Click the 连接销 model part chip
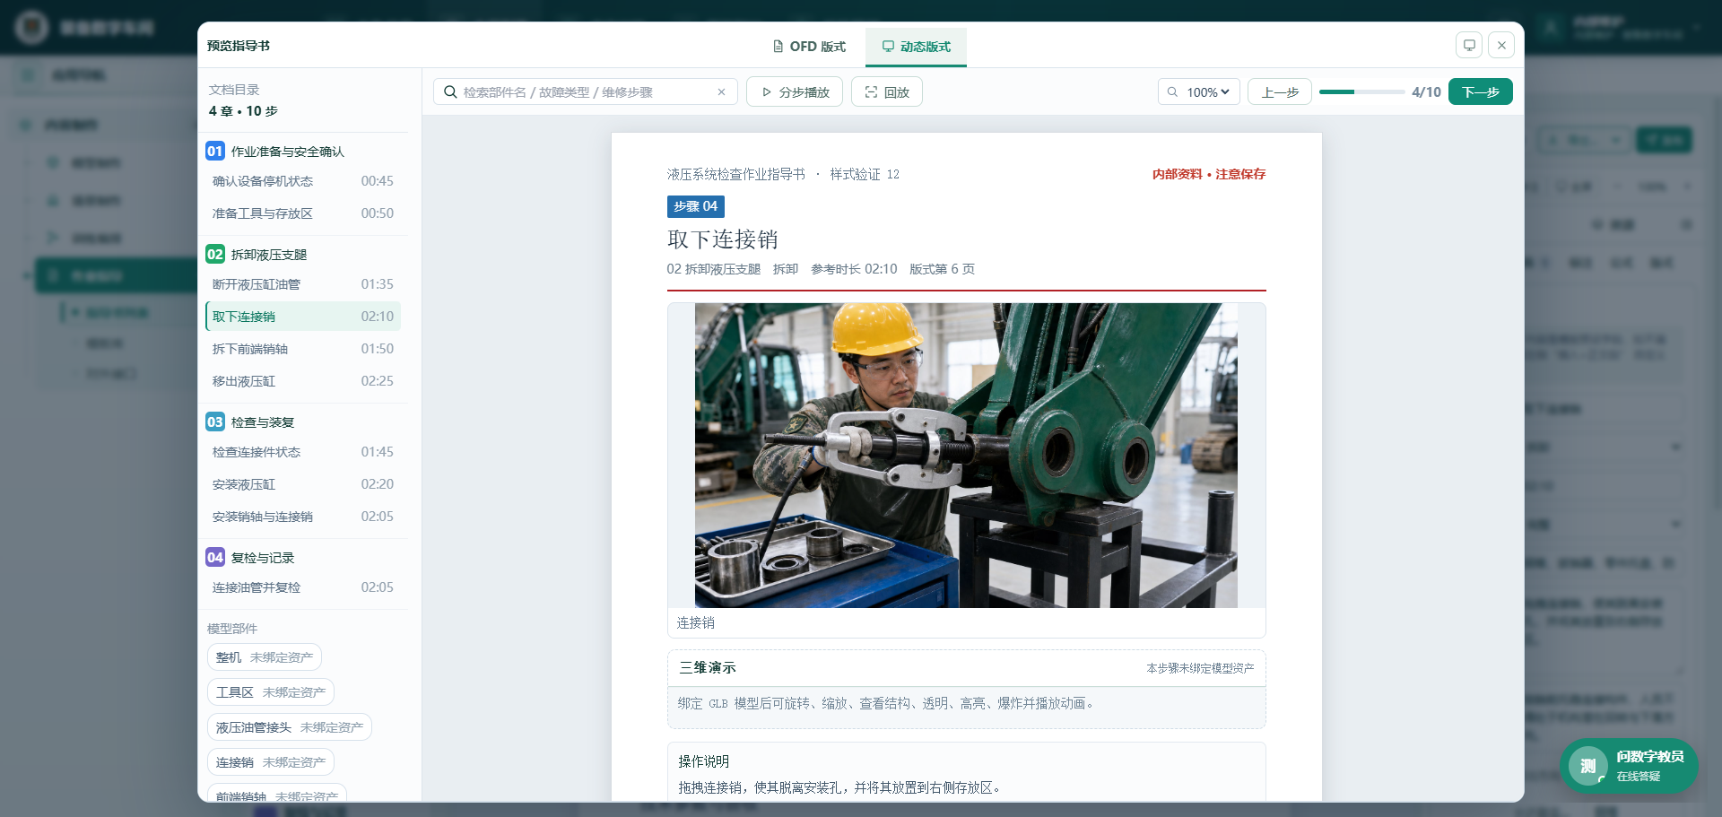The height and width of the screenshot is (817, 1722). tap(271, 762)
